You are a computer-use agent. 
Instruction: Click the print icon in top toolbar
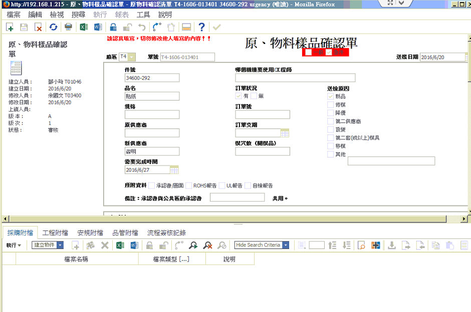[x=68, y=27]
